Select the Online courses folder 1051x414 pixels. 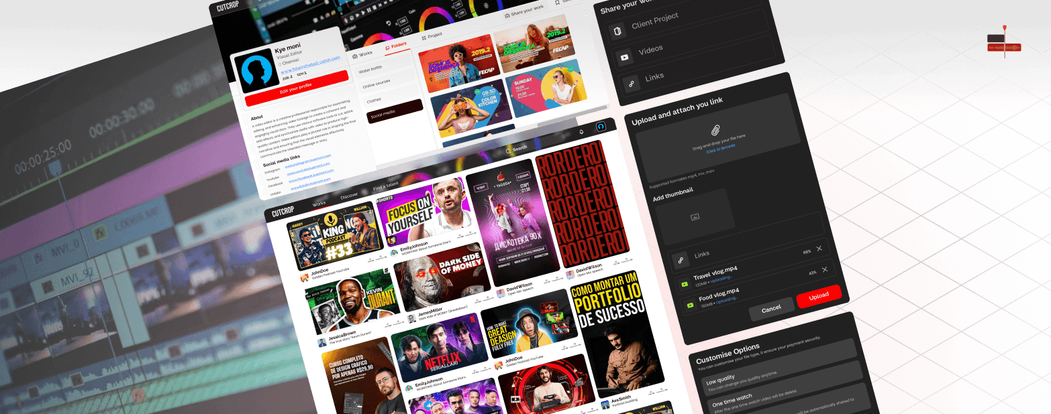click(387, 82)
